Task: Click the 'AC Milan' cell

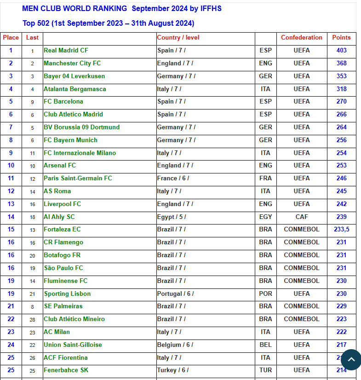Action: (100, 332)
